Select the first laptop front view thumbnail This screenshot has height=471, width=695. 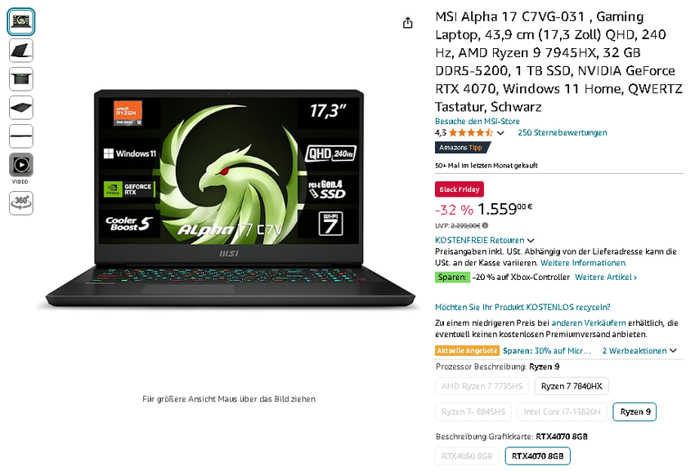(20, 22)
